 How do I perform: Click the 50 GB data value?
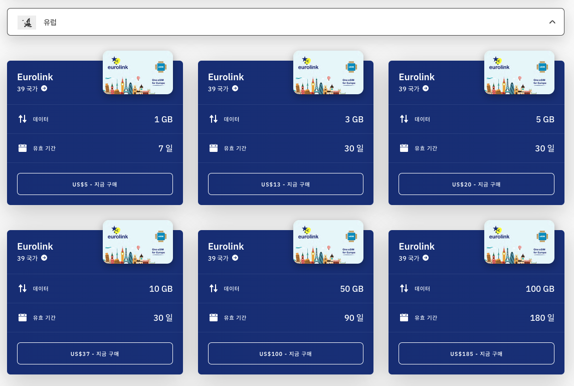(352, 289)
